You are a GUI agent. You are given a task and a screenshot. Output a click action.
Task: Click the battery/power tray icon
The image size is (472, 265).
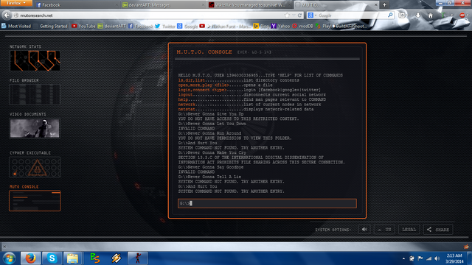412,258
